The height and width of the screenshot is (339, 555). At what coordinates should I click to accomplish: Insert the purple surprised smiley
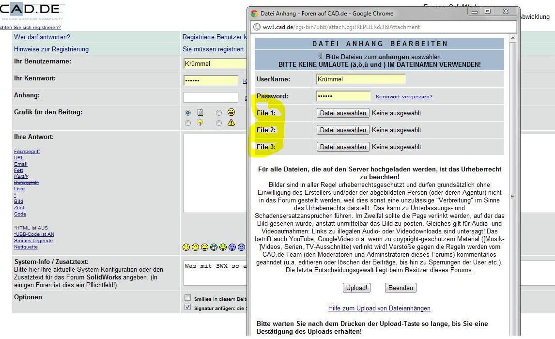232,247
